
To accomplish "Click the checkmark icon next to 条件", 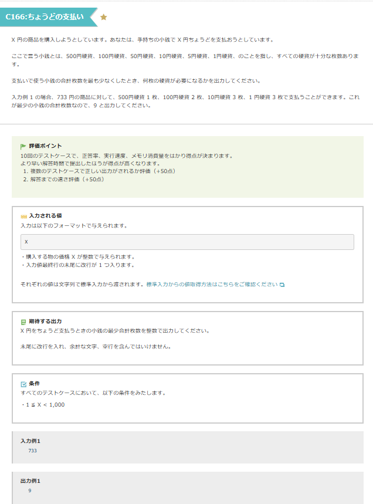I will [x=24, y=384].
